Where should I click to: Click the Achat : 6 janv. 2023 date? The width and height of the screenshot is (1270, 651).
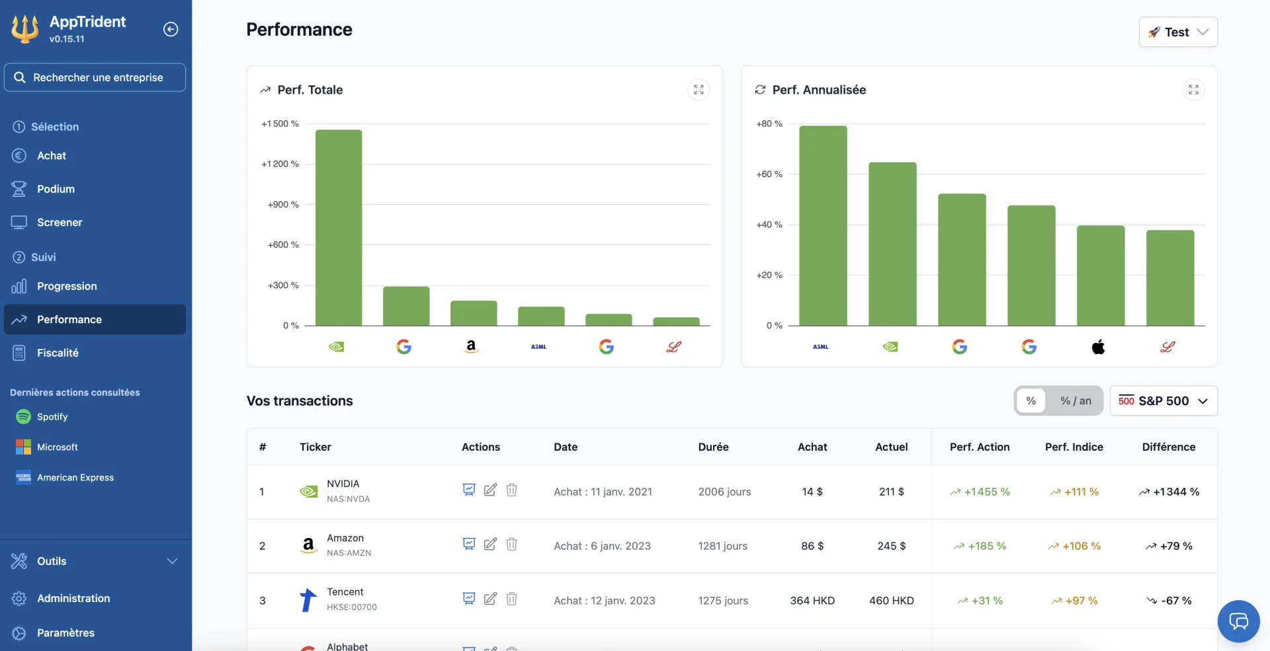tap(602, 546)
